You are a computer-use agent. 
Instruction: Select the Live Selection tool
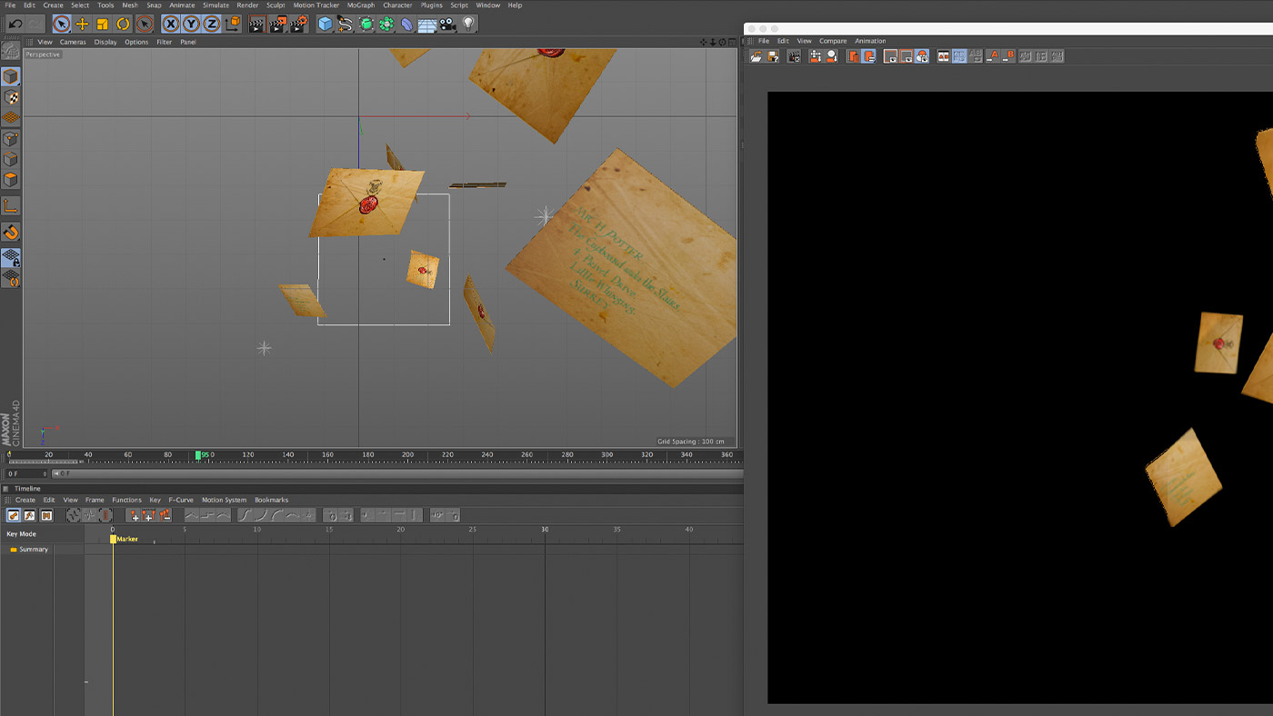(62, 24)
